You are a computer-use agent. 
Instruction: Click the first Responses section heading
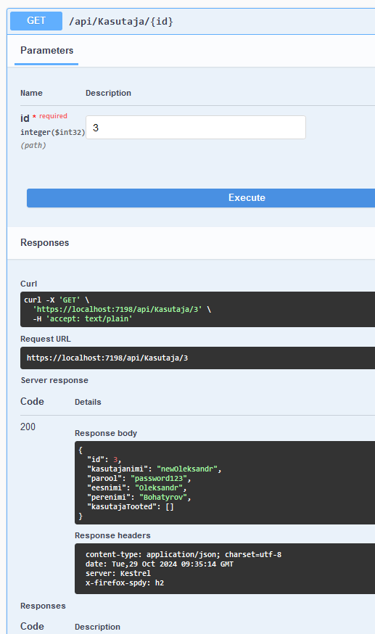[45, 242]
